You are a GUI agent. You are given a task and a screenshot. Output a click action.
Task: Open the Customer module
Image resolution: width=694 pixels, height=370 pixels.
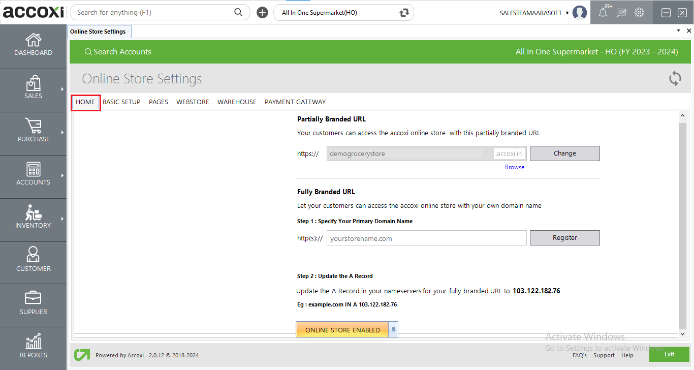(x=33, y=262)
